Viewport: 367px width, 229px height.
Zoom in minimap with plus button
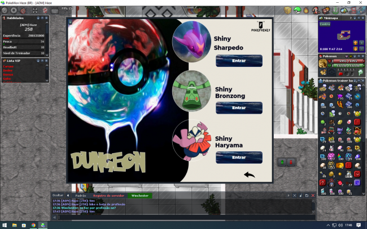pos(361,43)
